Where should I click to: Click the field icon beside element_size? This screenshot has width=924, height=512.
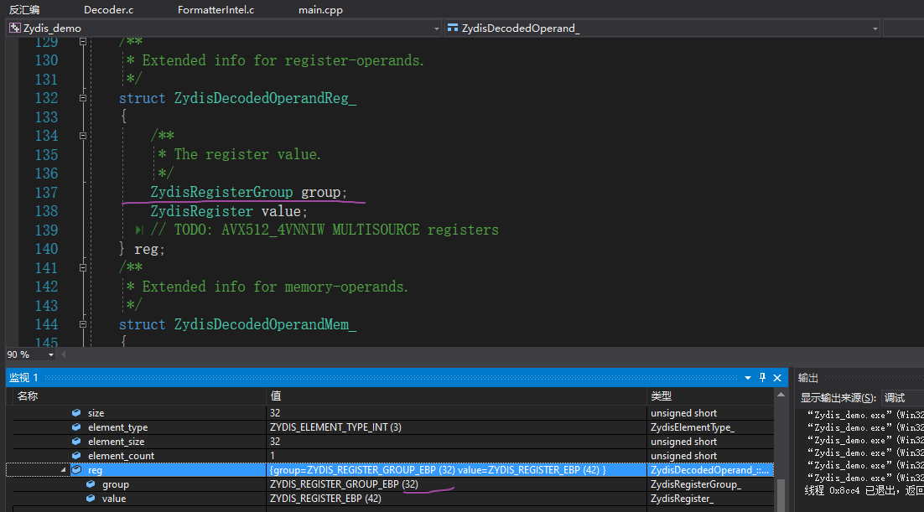76,442
